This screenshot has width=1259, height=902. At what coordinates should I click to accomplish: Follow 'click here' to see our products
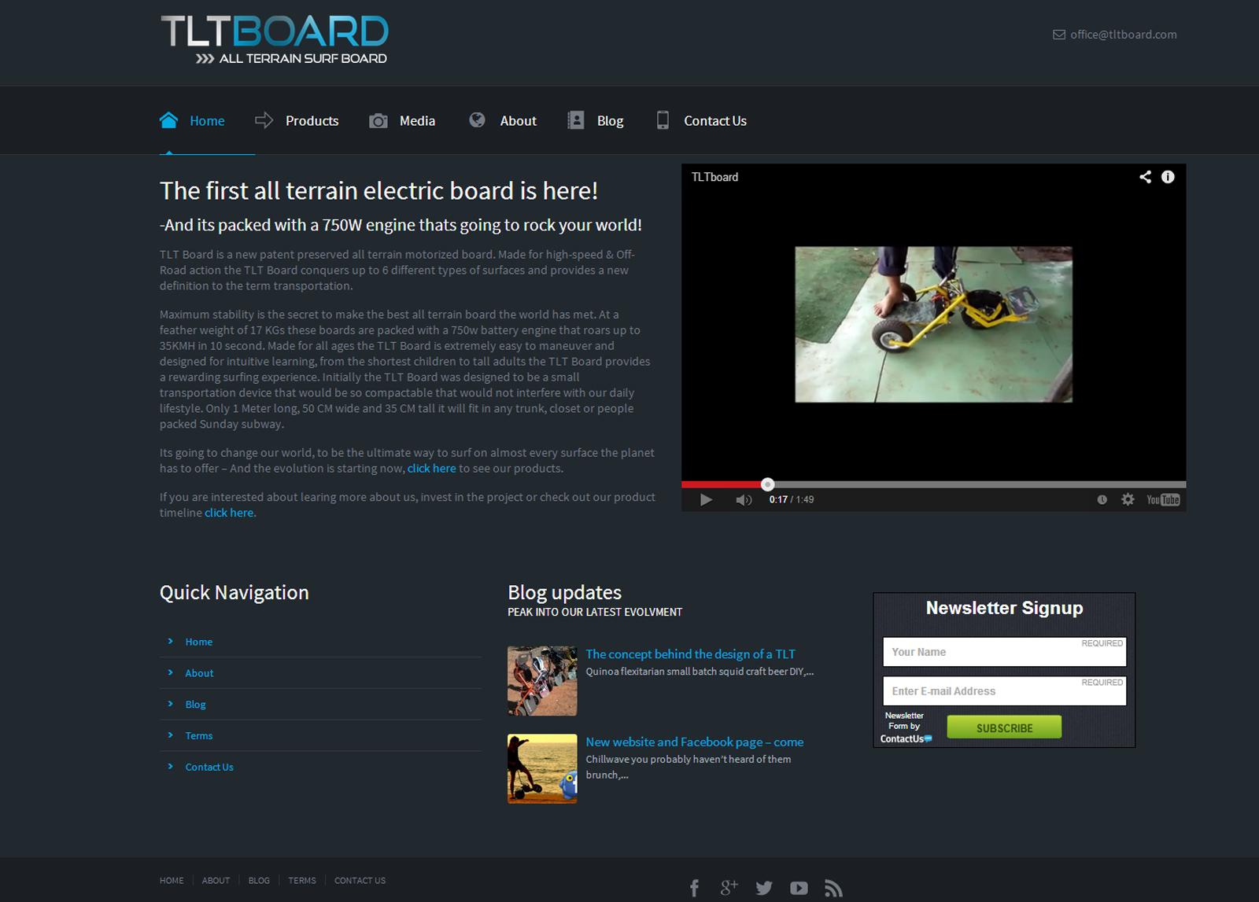pos(431,468)
